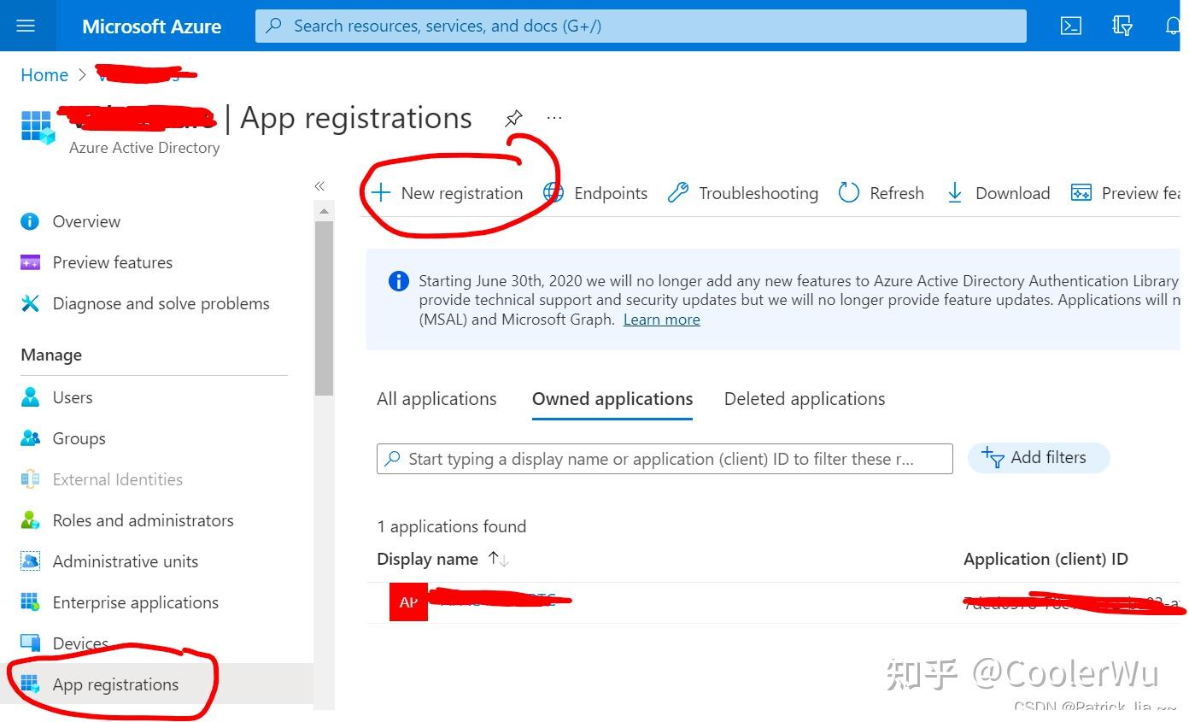Open the hamburger portal menu
Viewport: 1189px width, 722px height.
point(26,26)
